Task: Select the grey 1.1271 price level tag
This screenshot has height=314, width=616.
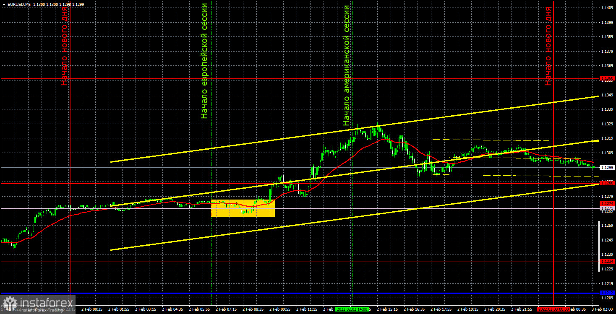Action: coord(607,208)
